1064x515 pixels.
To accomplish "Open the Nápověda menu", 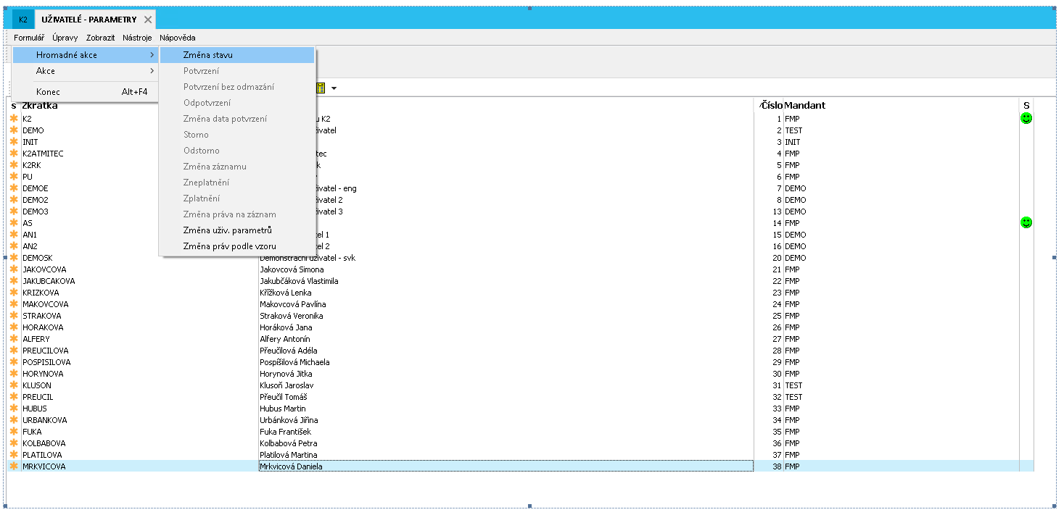I will point(177,38).
